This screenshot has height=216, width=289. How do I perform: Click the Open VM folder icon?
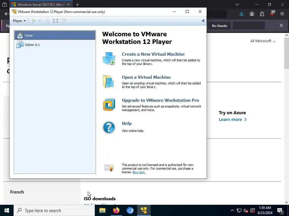[x=109, y=82]
